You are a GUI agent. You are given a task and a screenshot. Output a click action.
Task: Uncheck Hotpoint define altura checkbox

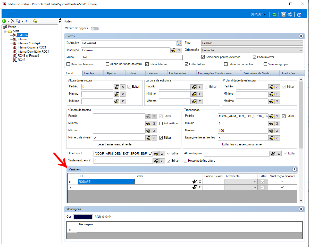pyautogui.click(x=185, y=161)
